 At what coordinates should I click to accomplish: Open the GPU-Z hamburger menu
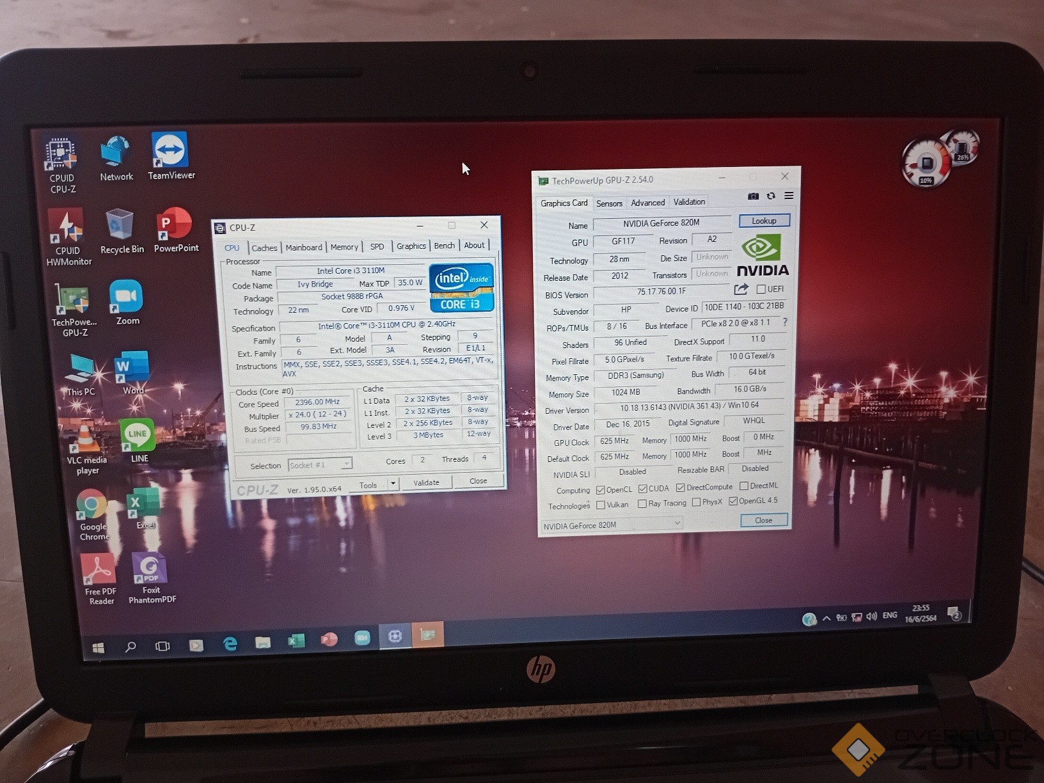(x=789, y=195)
